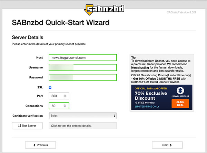Click the 'Click to test the entered details.' status box
The image size is (207, 153).
coord(83,126)
